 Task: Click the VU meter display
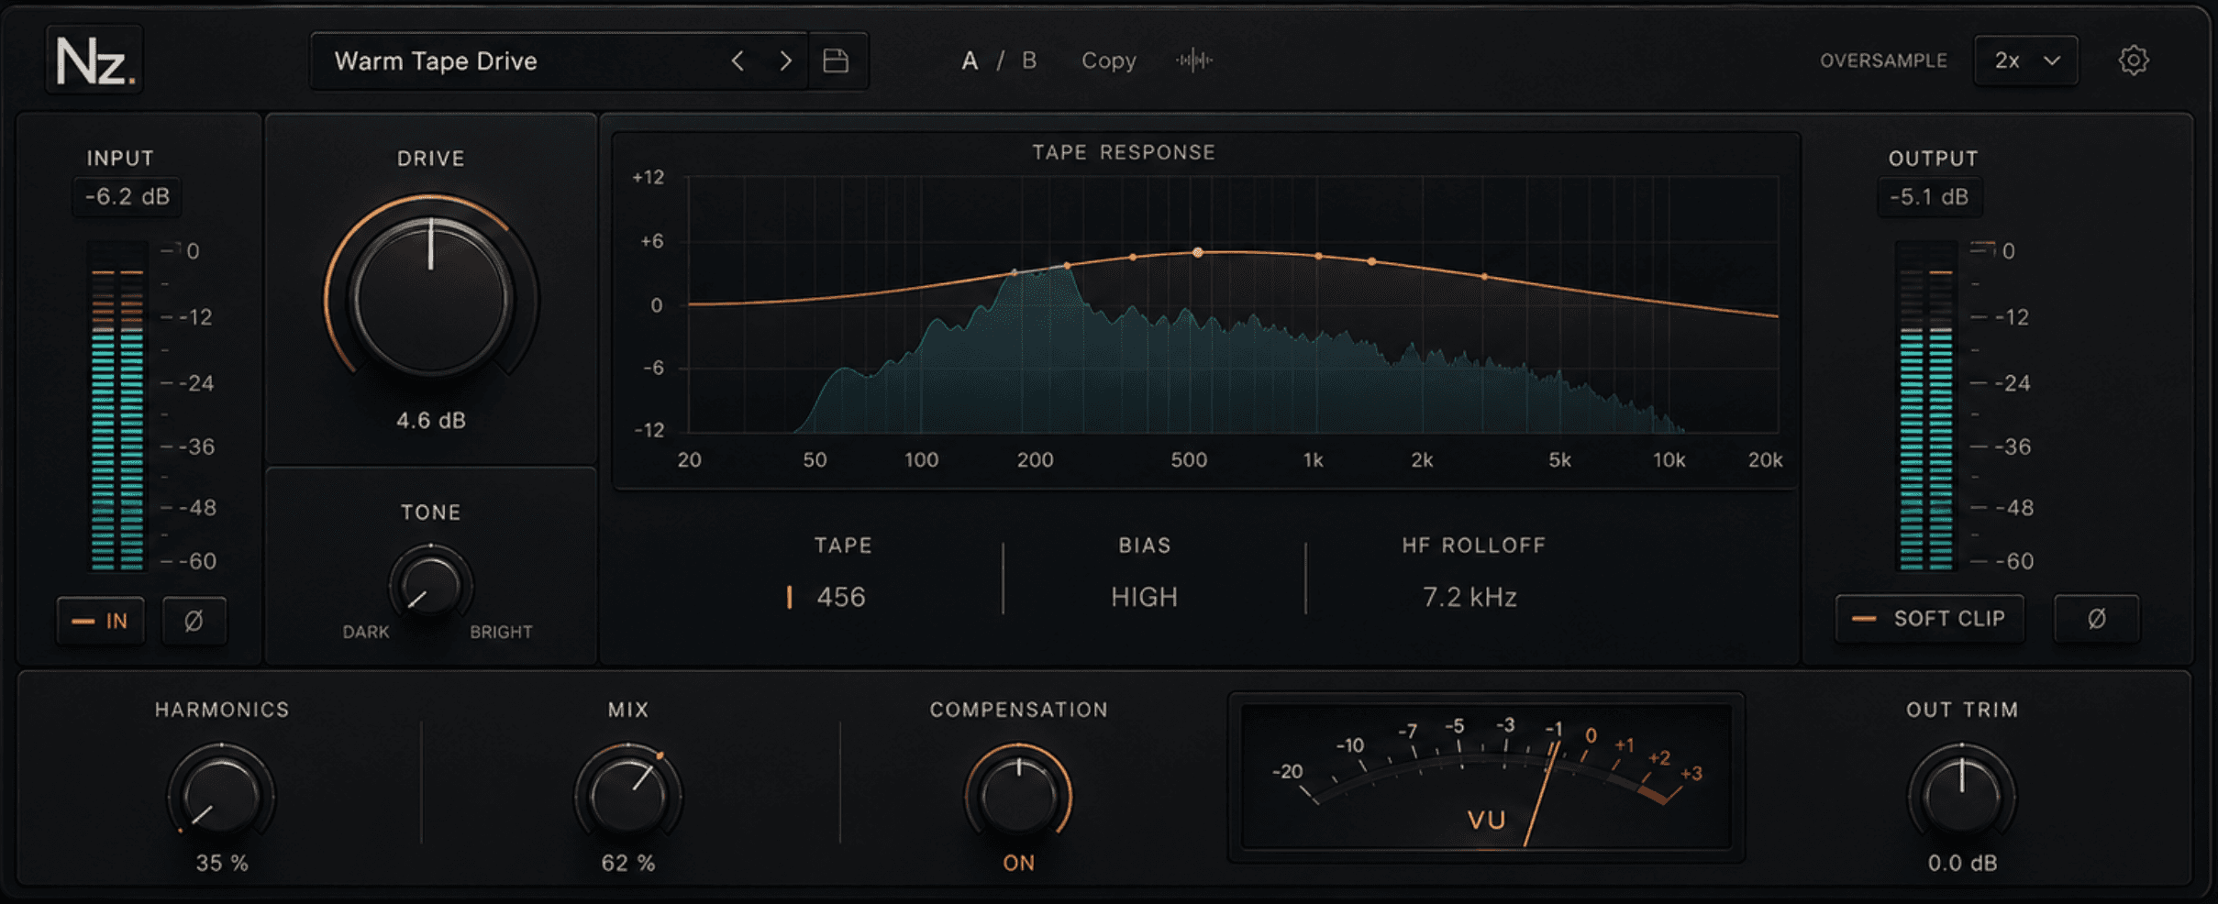[1486, 777]
